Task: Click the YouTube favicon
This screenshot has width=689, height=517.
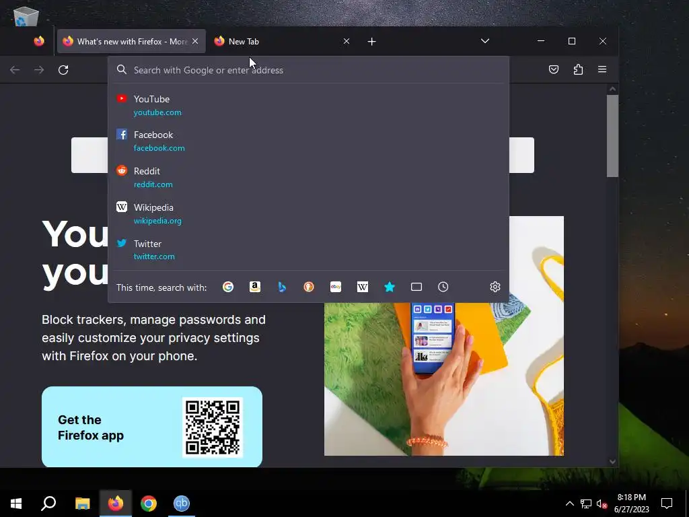Action: [122, 98]
